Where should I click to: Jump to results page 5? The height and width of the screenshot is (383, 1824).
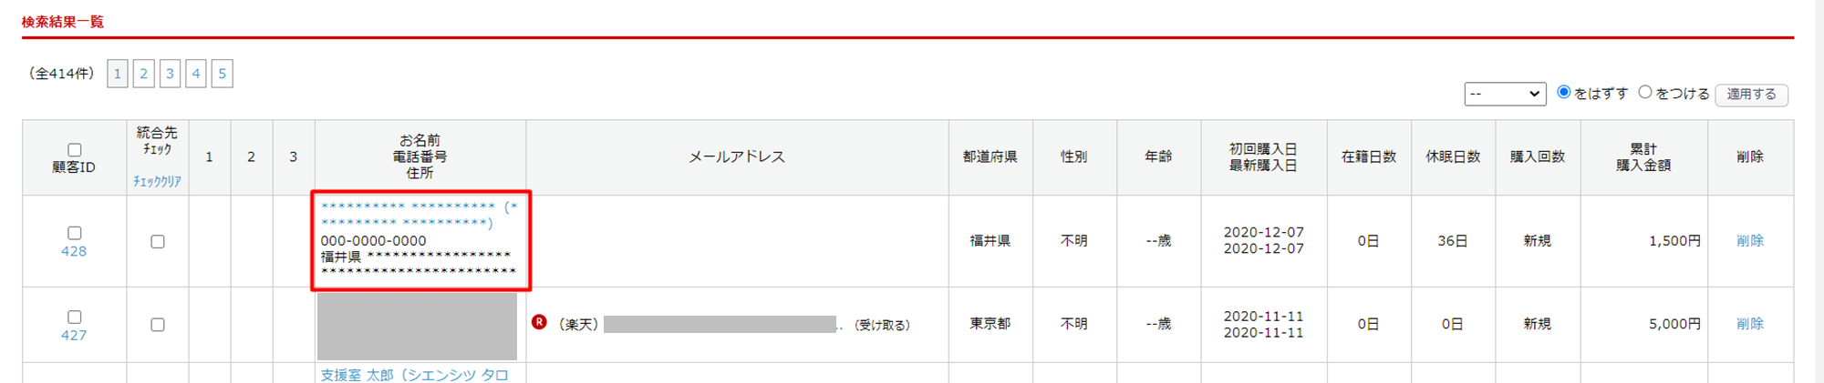coord(222,74)
